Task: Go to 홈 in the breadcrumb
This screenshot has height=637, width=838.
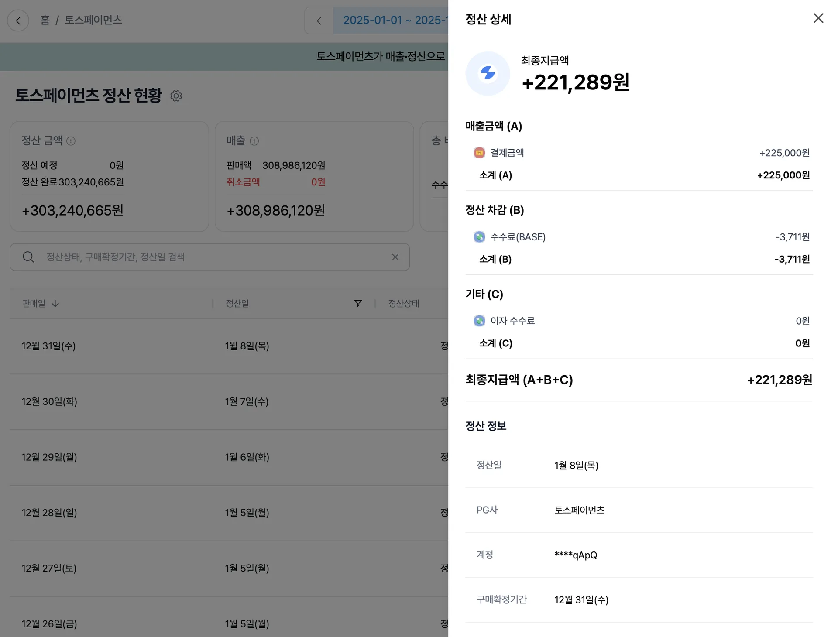Action: (45, 20)
